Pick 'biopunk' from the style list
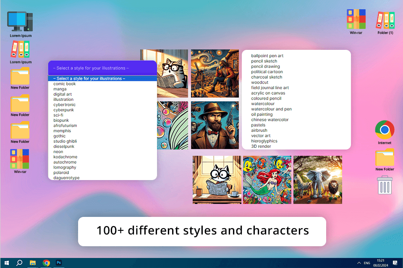This screenshot has width=403, height=268. click(61, 120)
